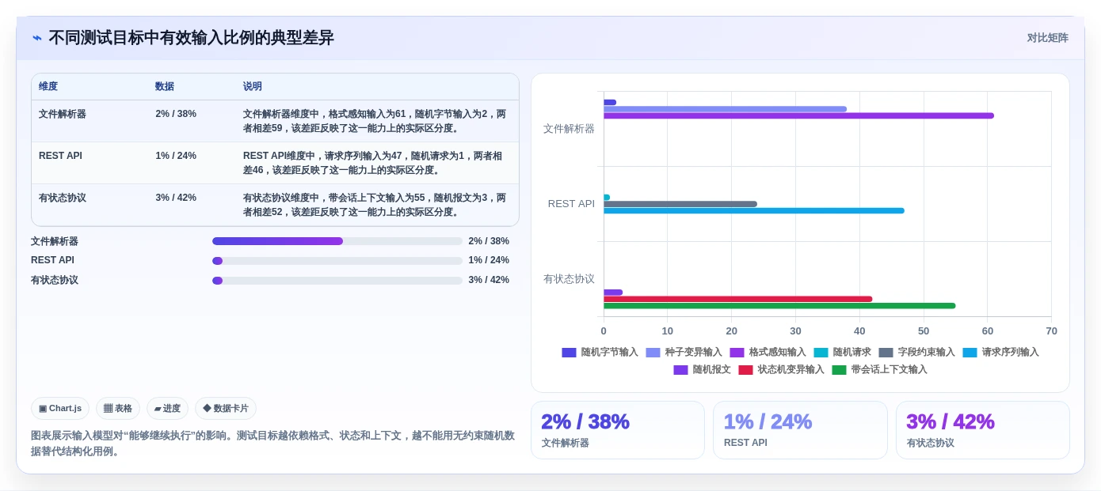Click the 有状态协议 data card

pyautogui.click(x=983, y=430)
